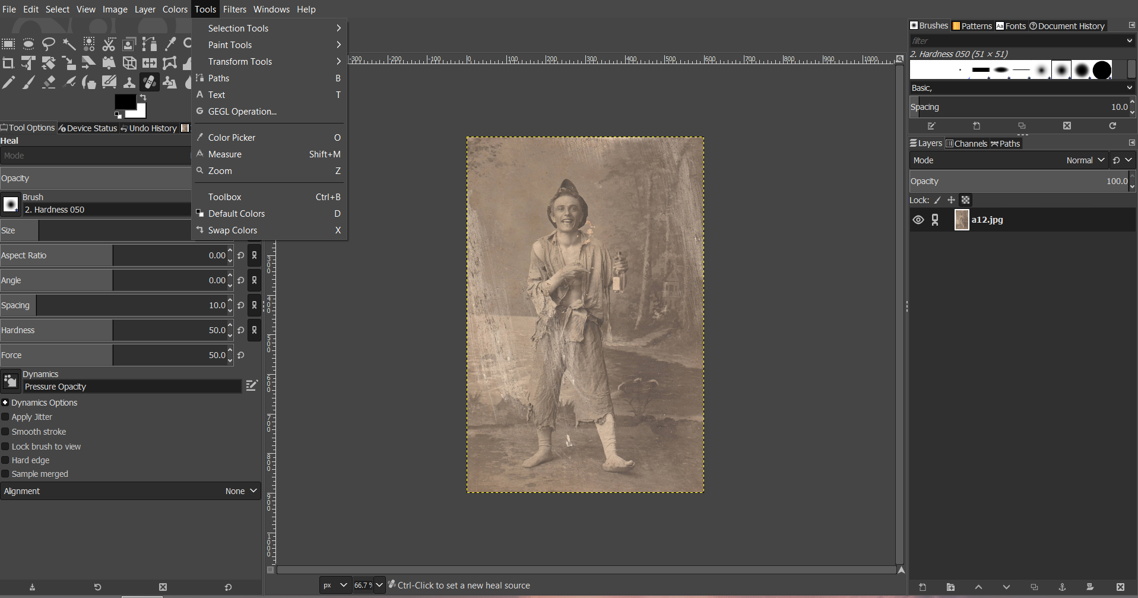
Task: Select the Fuzzy Select tool
Action: pyautogui.click(x=69, y=44)
